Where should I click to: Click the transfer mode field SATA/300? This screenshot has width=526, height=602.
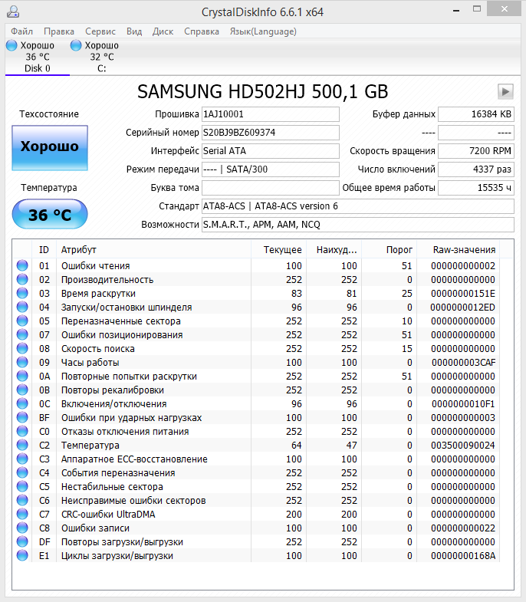click(271, 169)
